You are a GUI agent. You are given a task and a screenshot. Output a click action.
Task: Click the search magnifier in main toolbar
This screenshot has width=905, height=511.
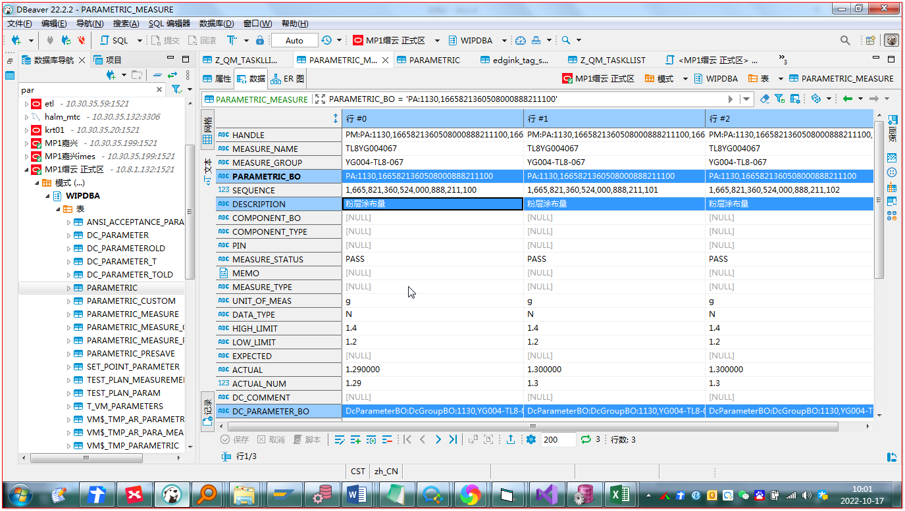pyautogui.click(x=565, y=40)
